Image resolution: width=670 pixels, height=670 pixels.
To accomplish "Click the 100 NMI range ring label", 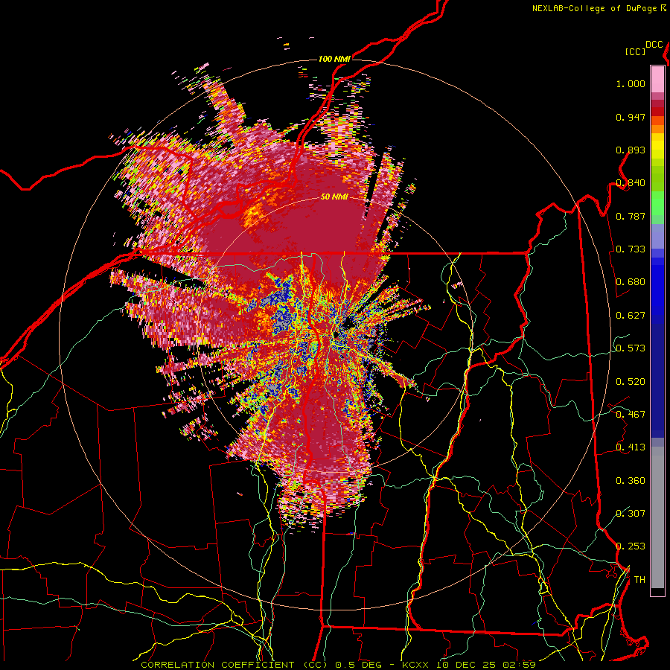I will [334, 59].
